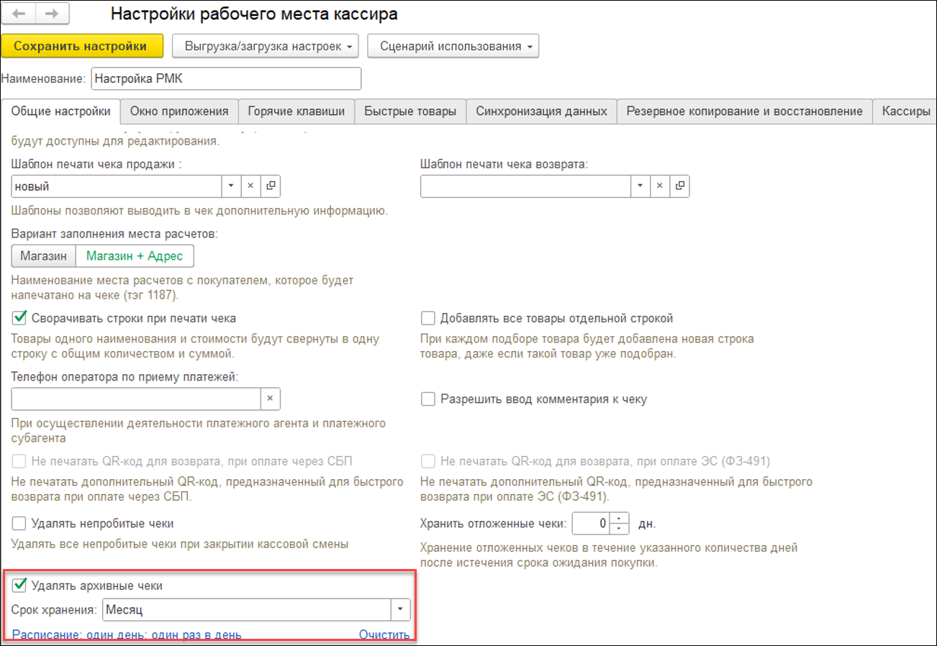937x646 pixels.
Task: Click 'Очистить' schedule link
Action: [x=384, y=634]
